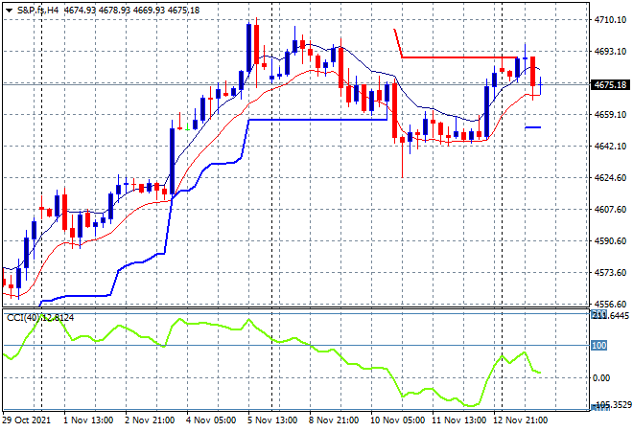Click the 4642.10 price axis label
The width and height of the screenshot is (633, 431).
pyautogui.click(x=610, y=146)
